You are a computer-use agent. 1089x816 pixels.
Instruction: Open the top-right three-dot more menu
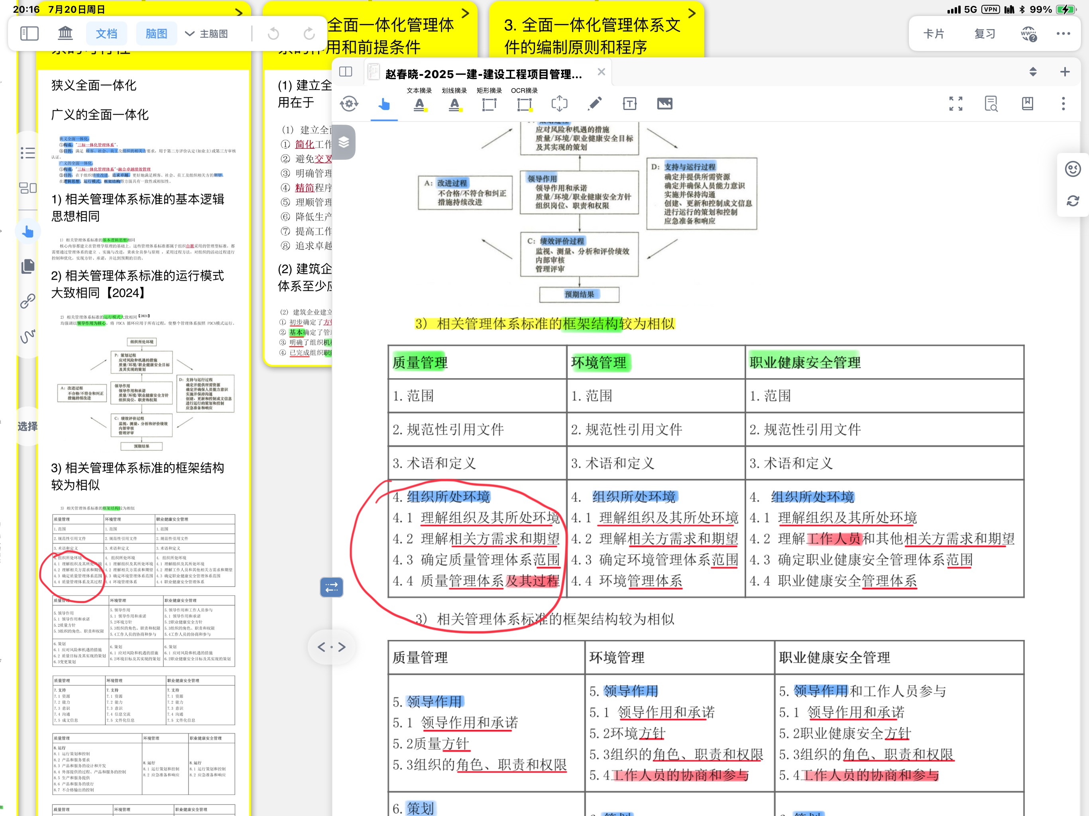1063,33
